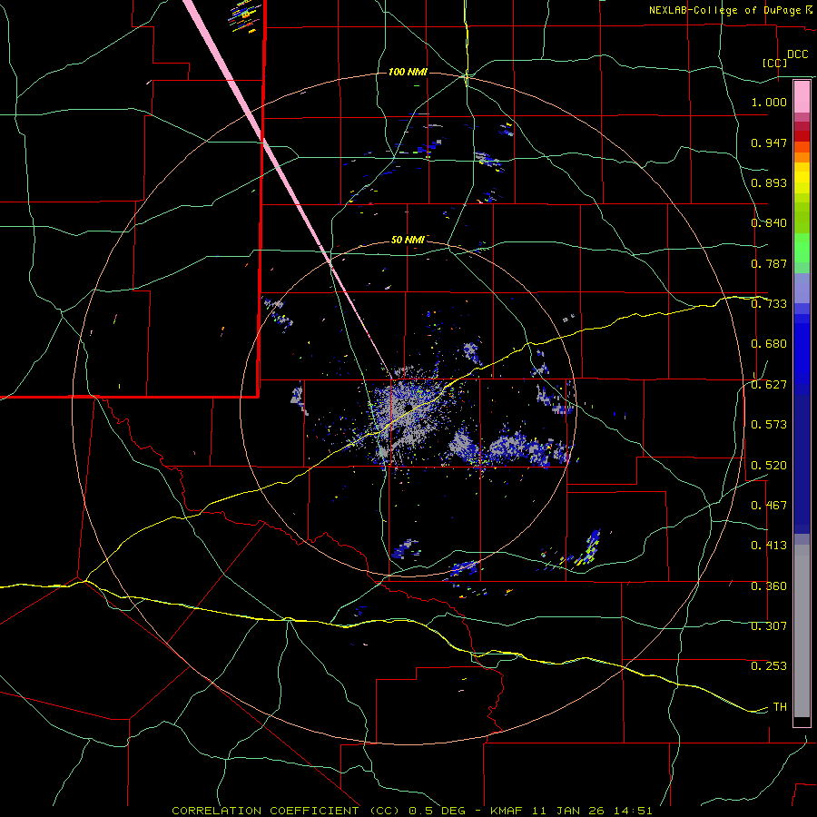817x817 pixels.
Task: Pick the lavender band of the color bar
Action: [x=802, y=288]
